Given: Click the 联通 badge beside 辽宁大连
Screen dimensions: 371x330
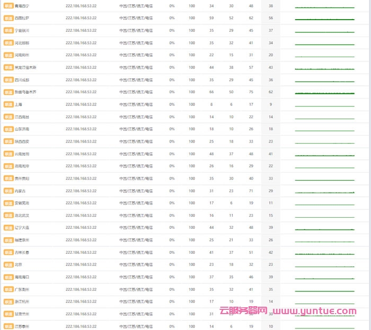Looking at the screenshot, I should pyautogui.click(x=8, y=228).
